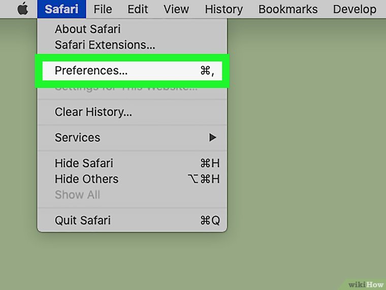Open the File menu
386x290 pixels.
[x=103, y=9]
